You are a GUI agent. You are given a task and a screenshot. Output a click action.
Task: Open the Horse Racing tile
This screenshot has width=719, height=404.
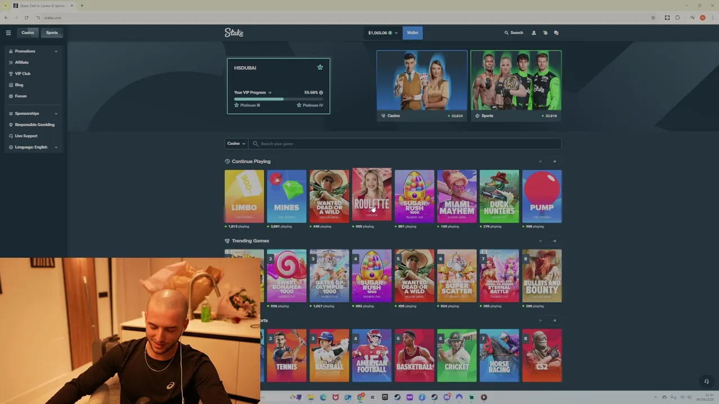coord(499,356)
